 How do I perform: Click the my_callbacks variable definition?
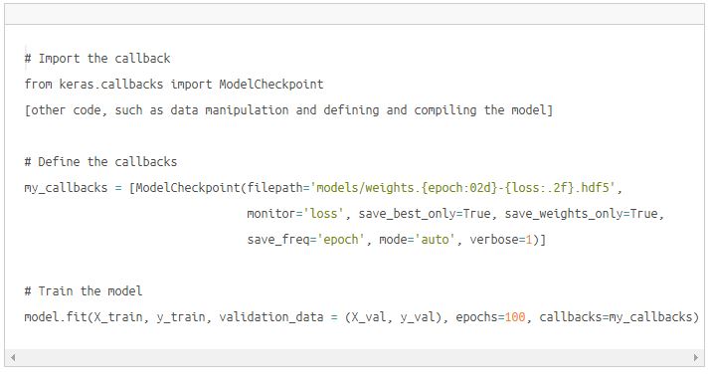[66, 188]
